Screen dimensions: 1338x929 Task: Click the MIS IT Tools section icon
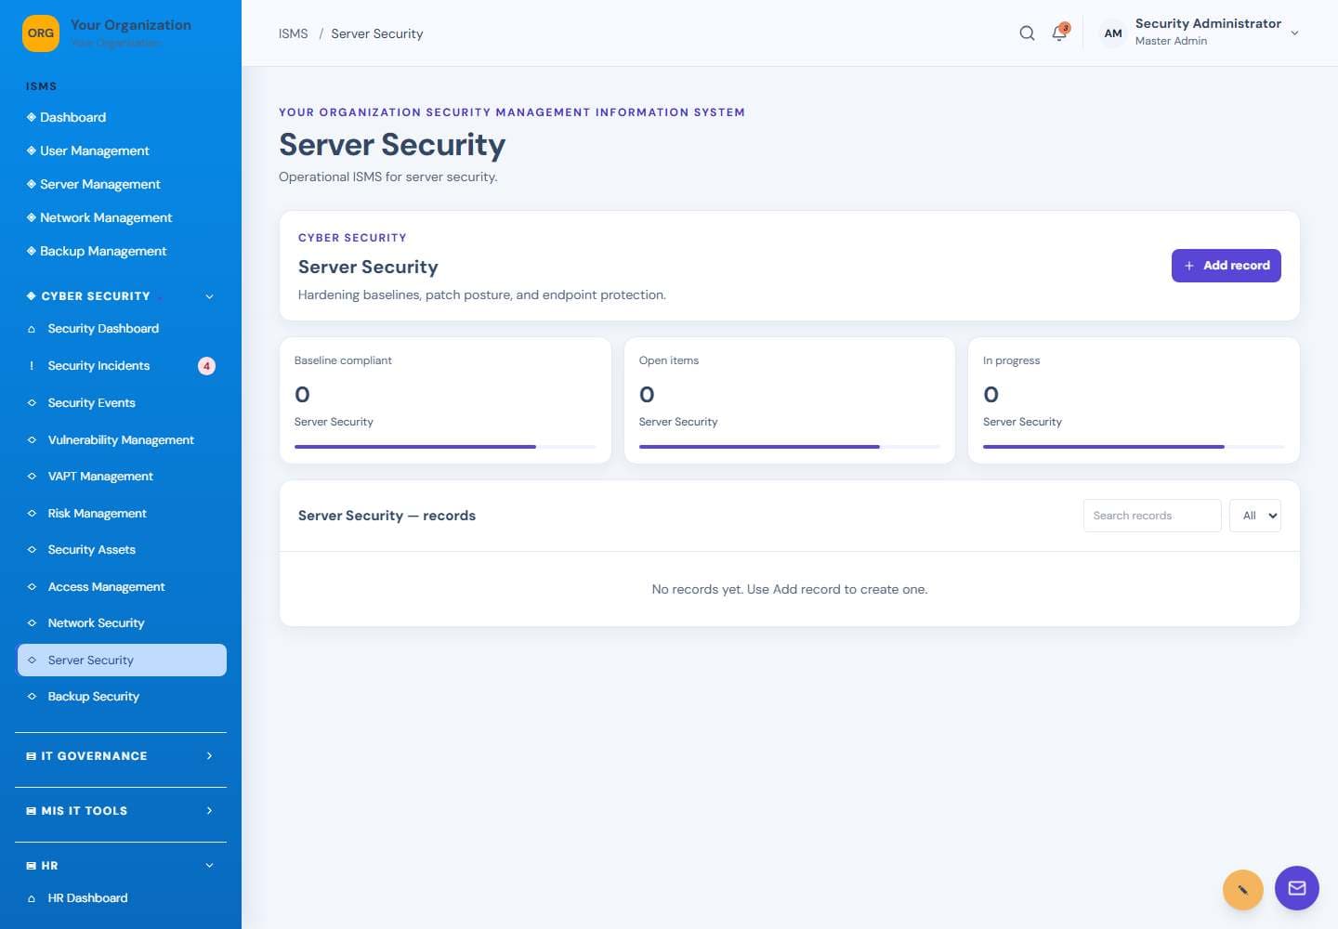click(x=32, y=811)
